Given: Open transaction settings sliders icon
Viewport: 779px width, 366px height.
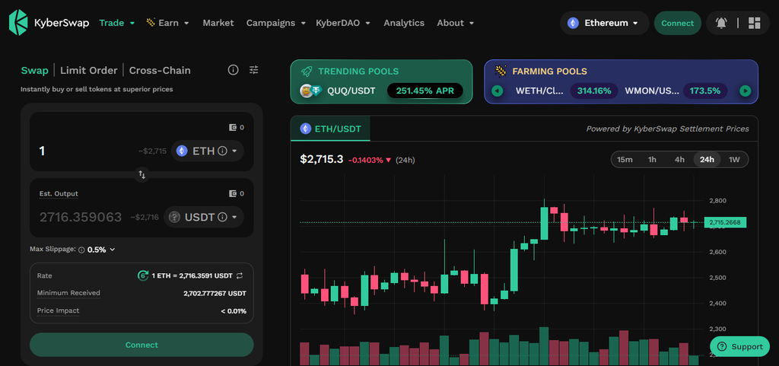Looking at the screenshot, I should [x=254, y=70].
